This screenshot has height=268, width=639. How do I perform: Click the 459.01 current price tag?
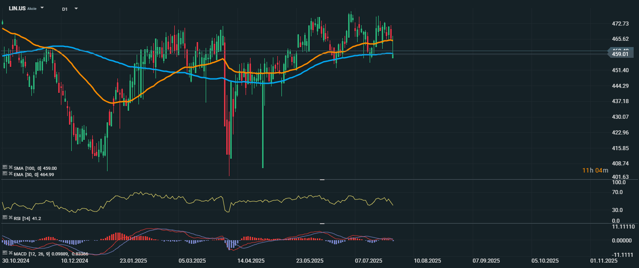point(622,54)
